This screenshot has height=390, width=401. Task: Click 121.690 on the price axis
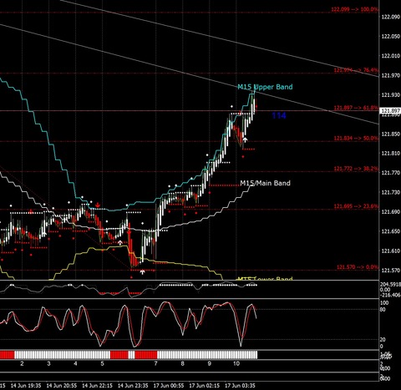(x=390, y=212)
